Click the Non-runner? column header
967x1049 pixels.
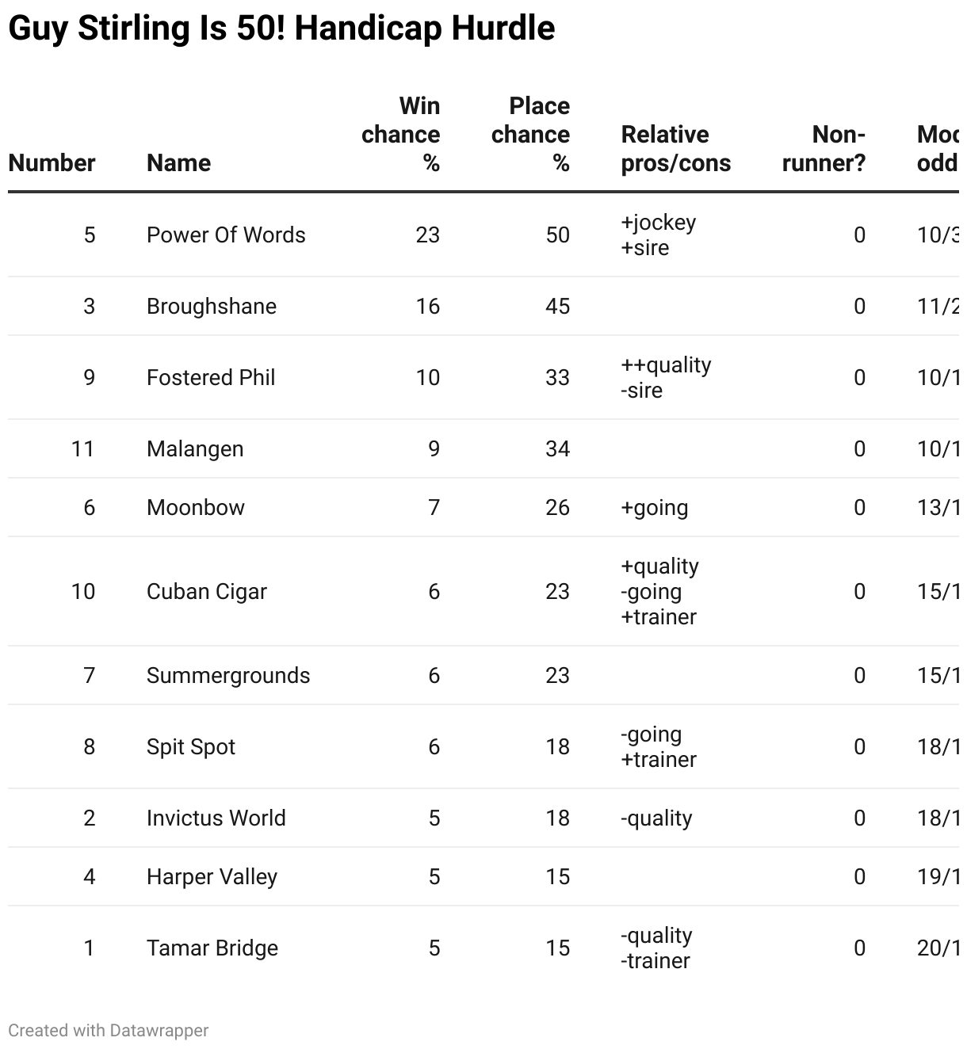(x=824, y=149)
